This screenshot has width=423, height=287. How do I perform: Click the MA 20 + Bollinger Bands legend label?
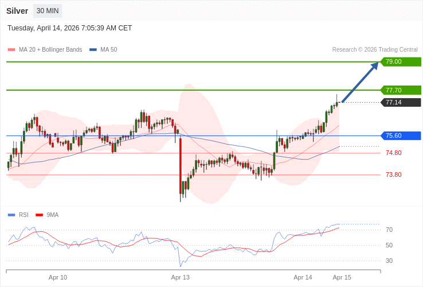click(50, 50)
